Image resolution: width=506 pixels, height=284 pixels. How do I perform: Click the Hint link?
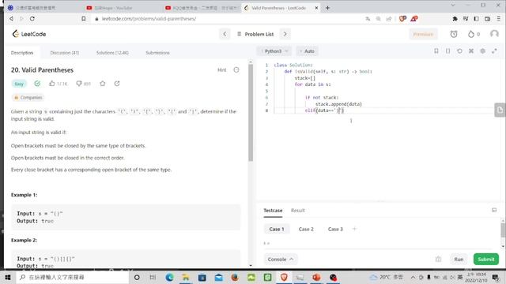coord(221,70)
